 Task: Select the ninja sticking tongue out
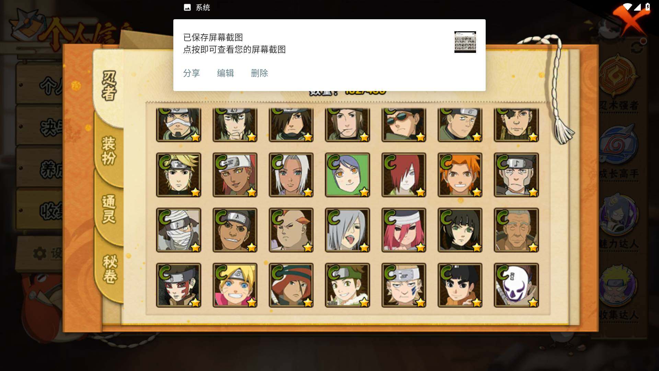coord(347,230)
